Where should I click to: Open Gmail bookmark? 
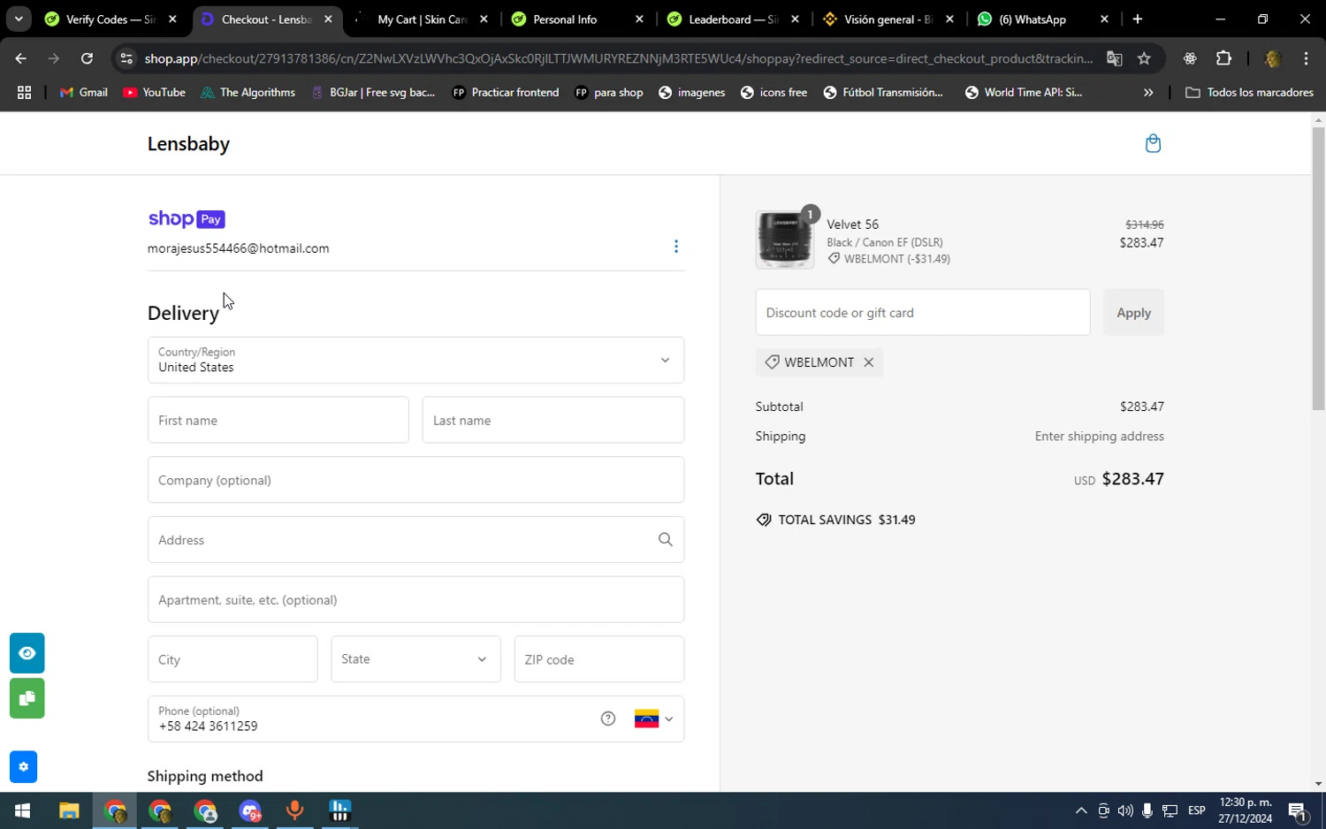(x=83, y=92)
